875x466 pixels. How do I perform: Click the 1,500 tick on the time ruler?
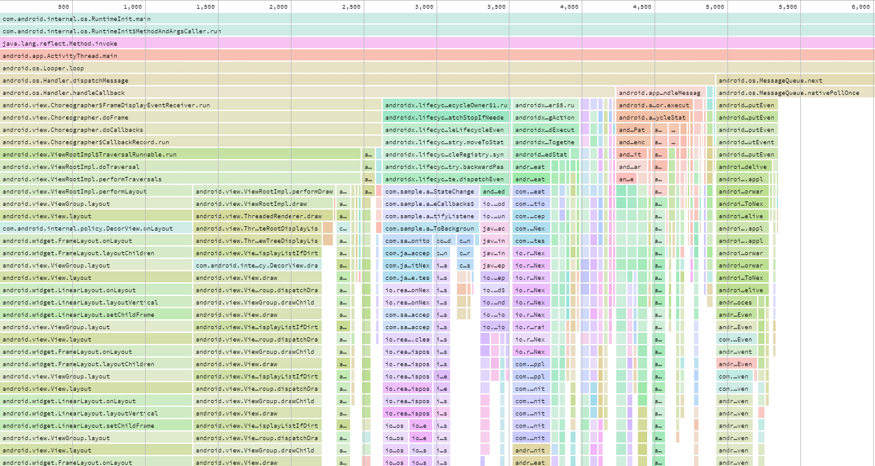click(206, 6)
